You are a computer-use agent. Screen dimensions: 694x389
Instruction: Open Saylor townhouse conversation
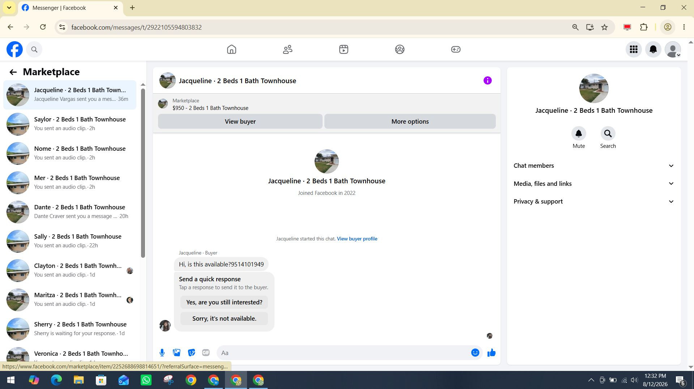70,124
